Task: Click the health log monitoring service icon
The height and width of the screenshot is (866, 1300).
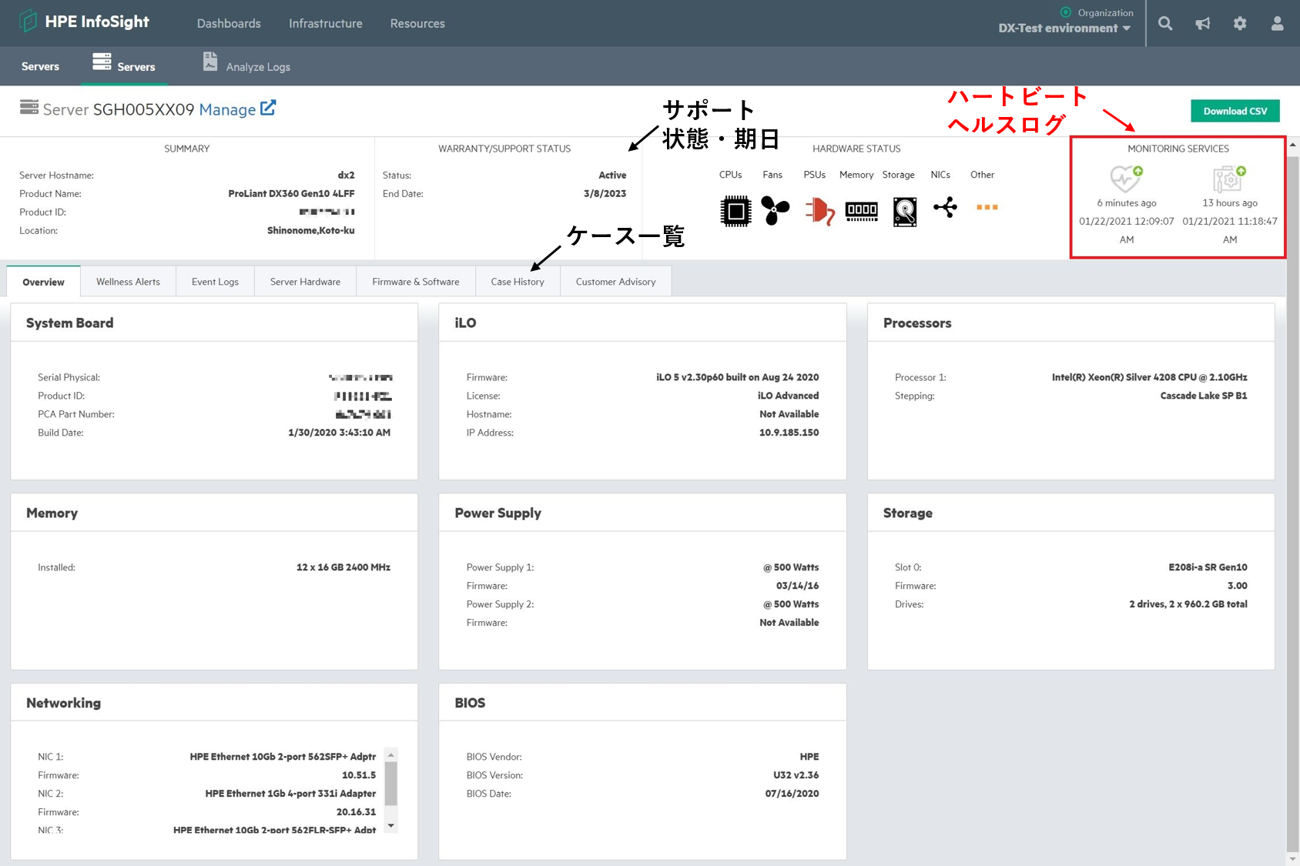Action: pyautogui.click(x=1229, y=179)
